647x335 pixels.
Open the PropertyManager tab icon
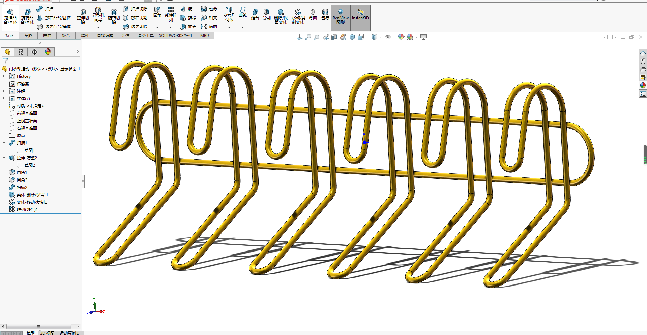point(21,52)
